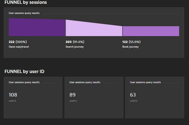Click the users label under 108

click(x=12, y=101)
